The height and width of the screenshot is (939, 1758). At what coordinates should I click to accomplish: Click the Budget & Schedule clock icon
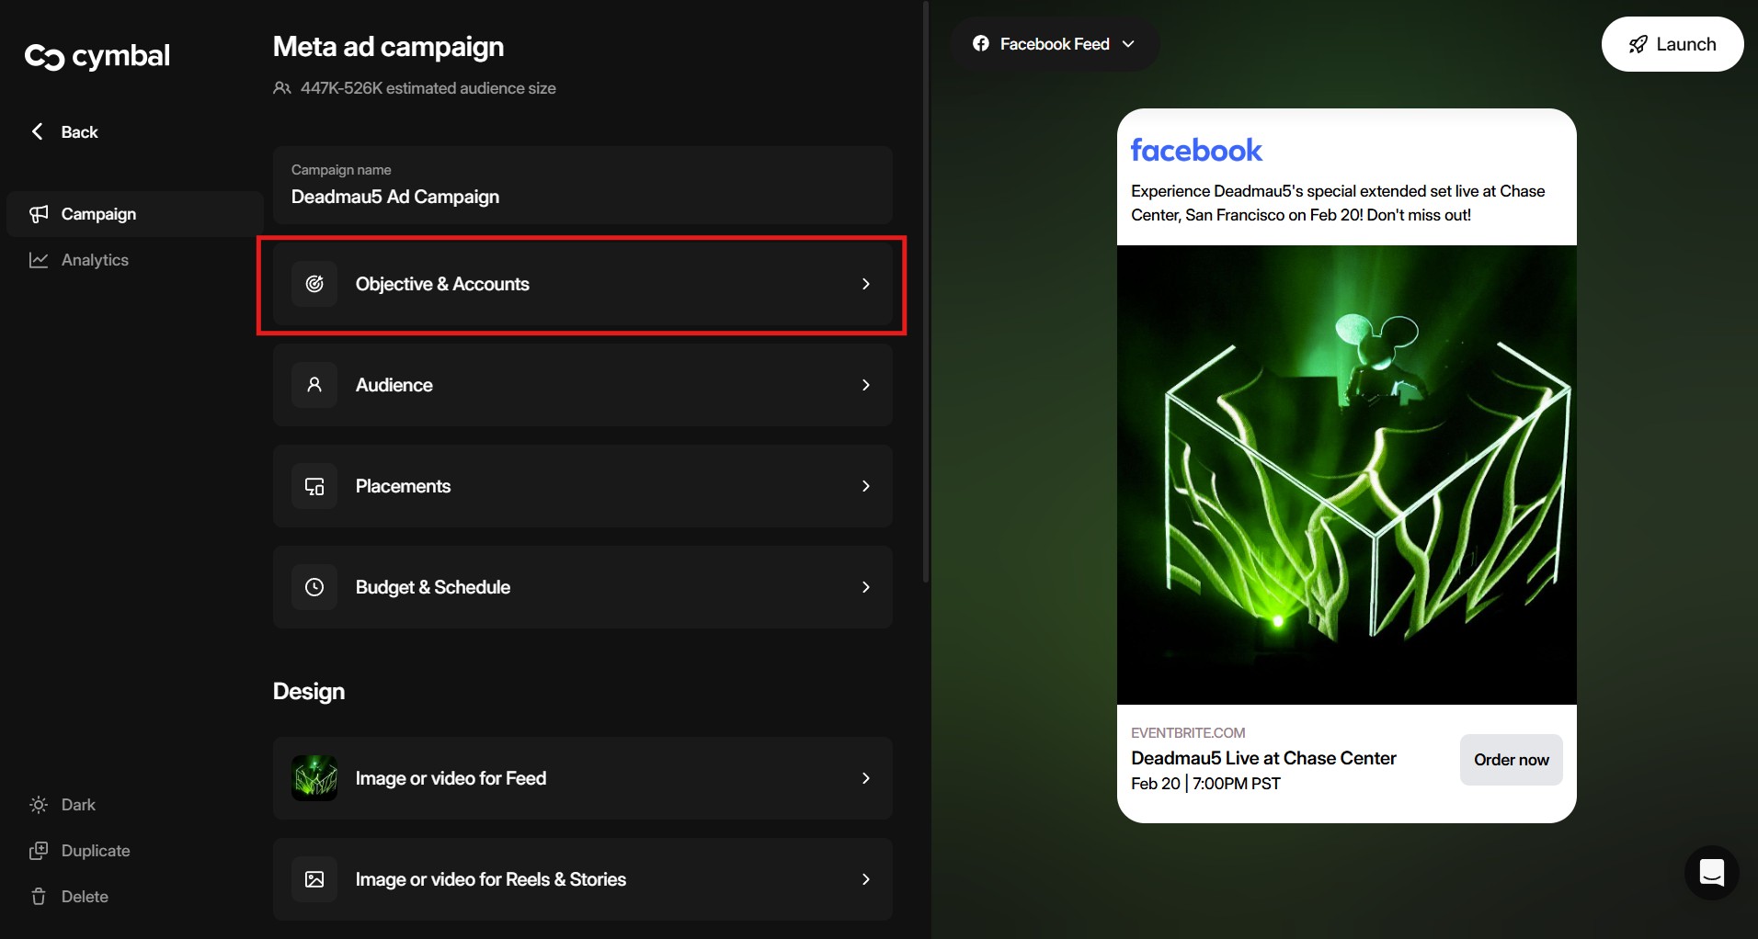pyautogui.click(x=314, y=587)
